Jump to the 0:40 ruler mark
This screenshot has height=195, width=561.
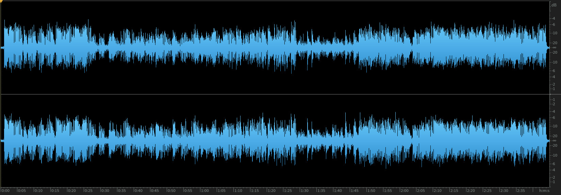click(x=138, y=191)
